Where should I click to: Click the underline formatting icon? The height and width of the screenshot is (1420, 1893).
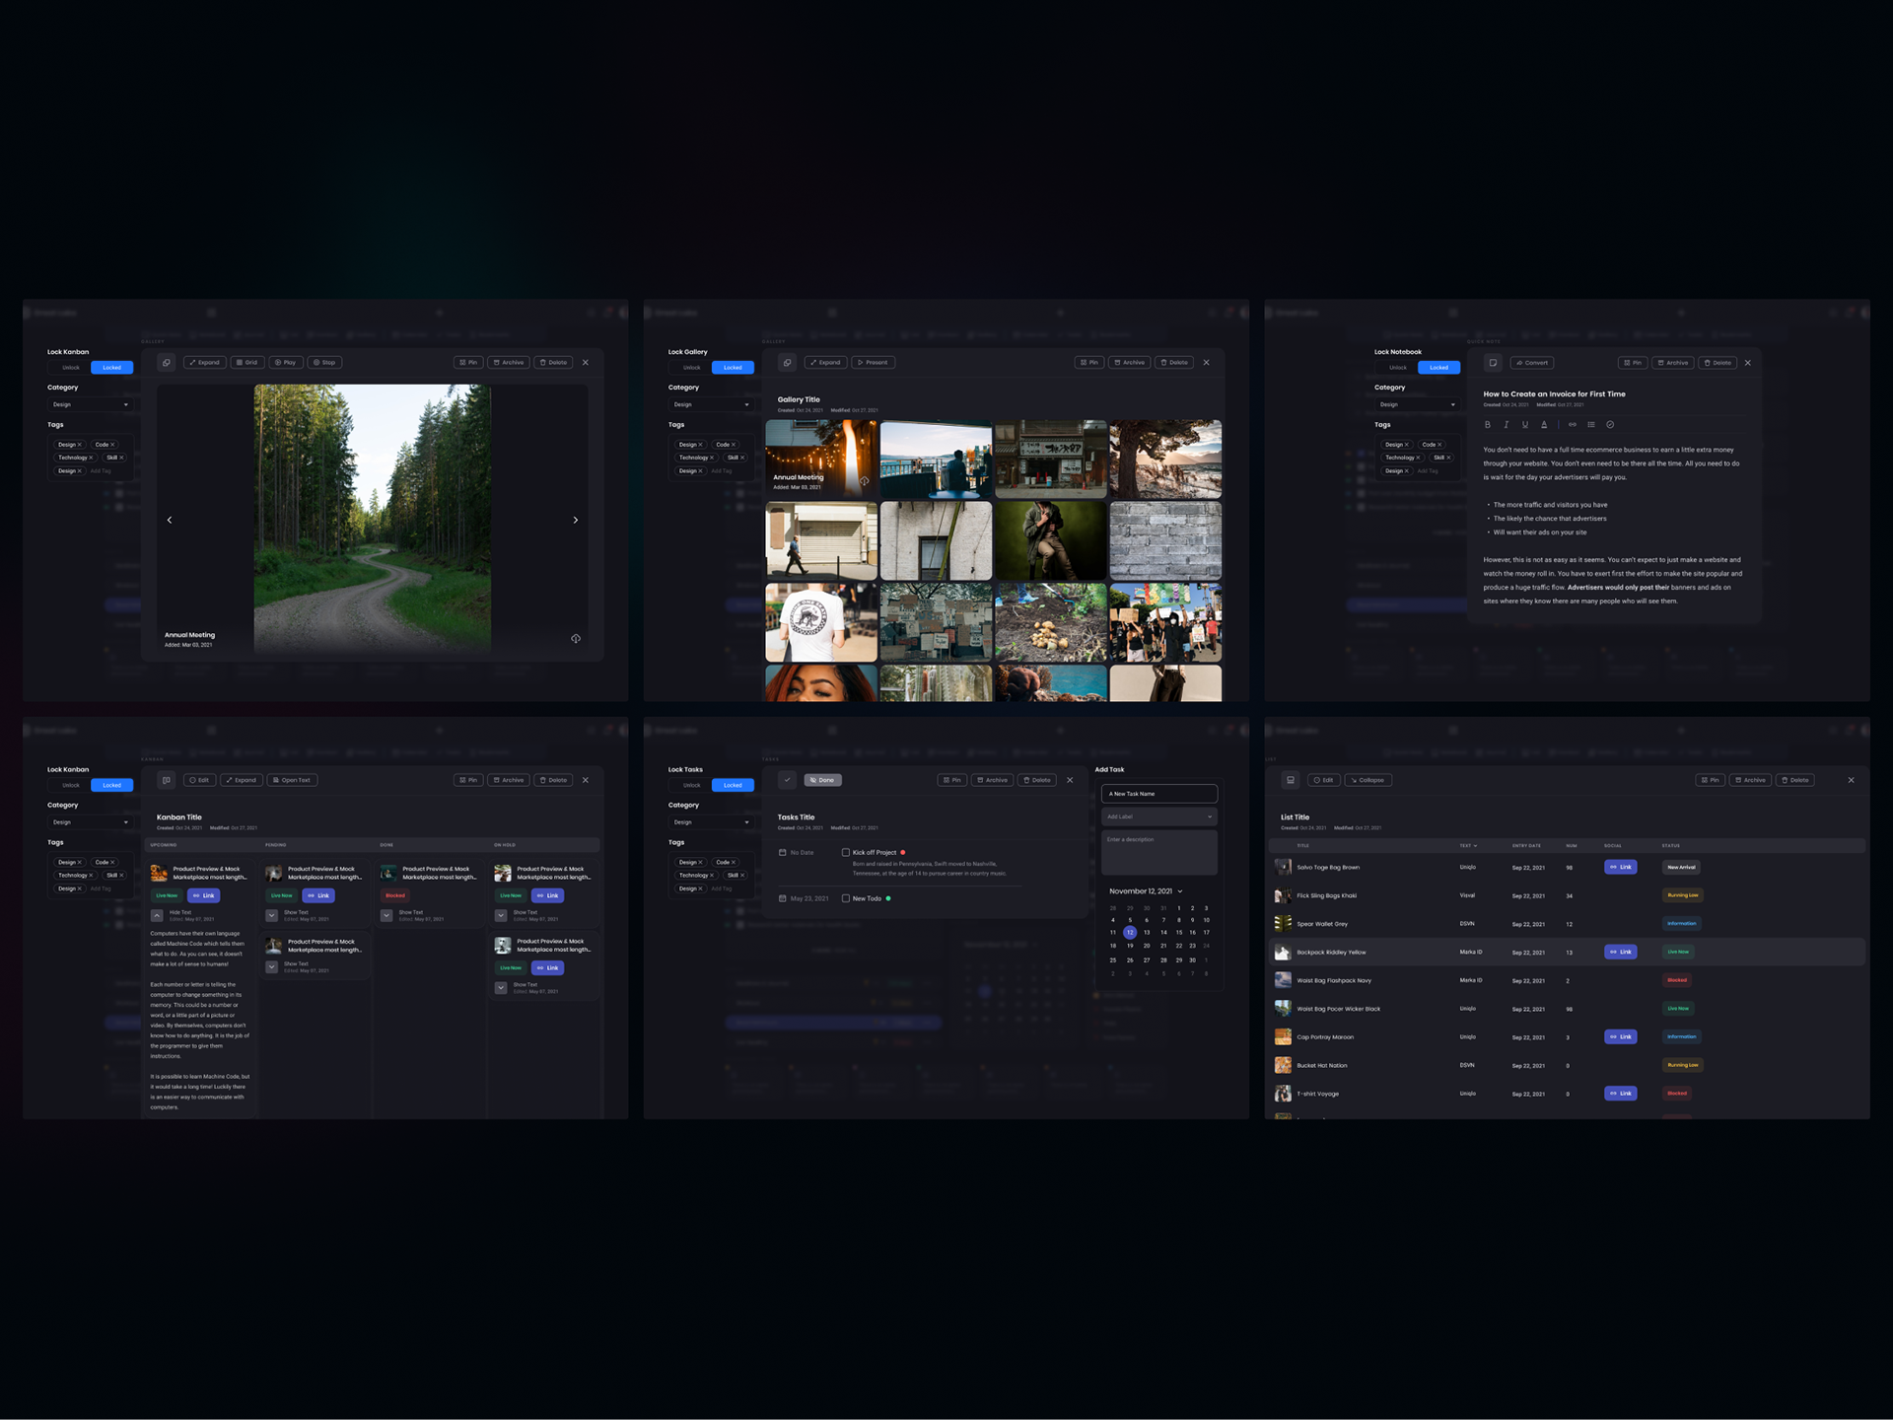(1524, 425)
